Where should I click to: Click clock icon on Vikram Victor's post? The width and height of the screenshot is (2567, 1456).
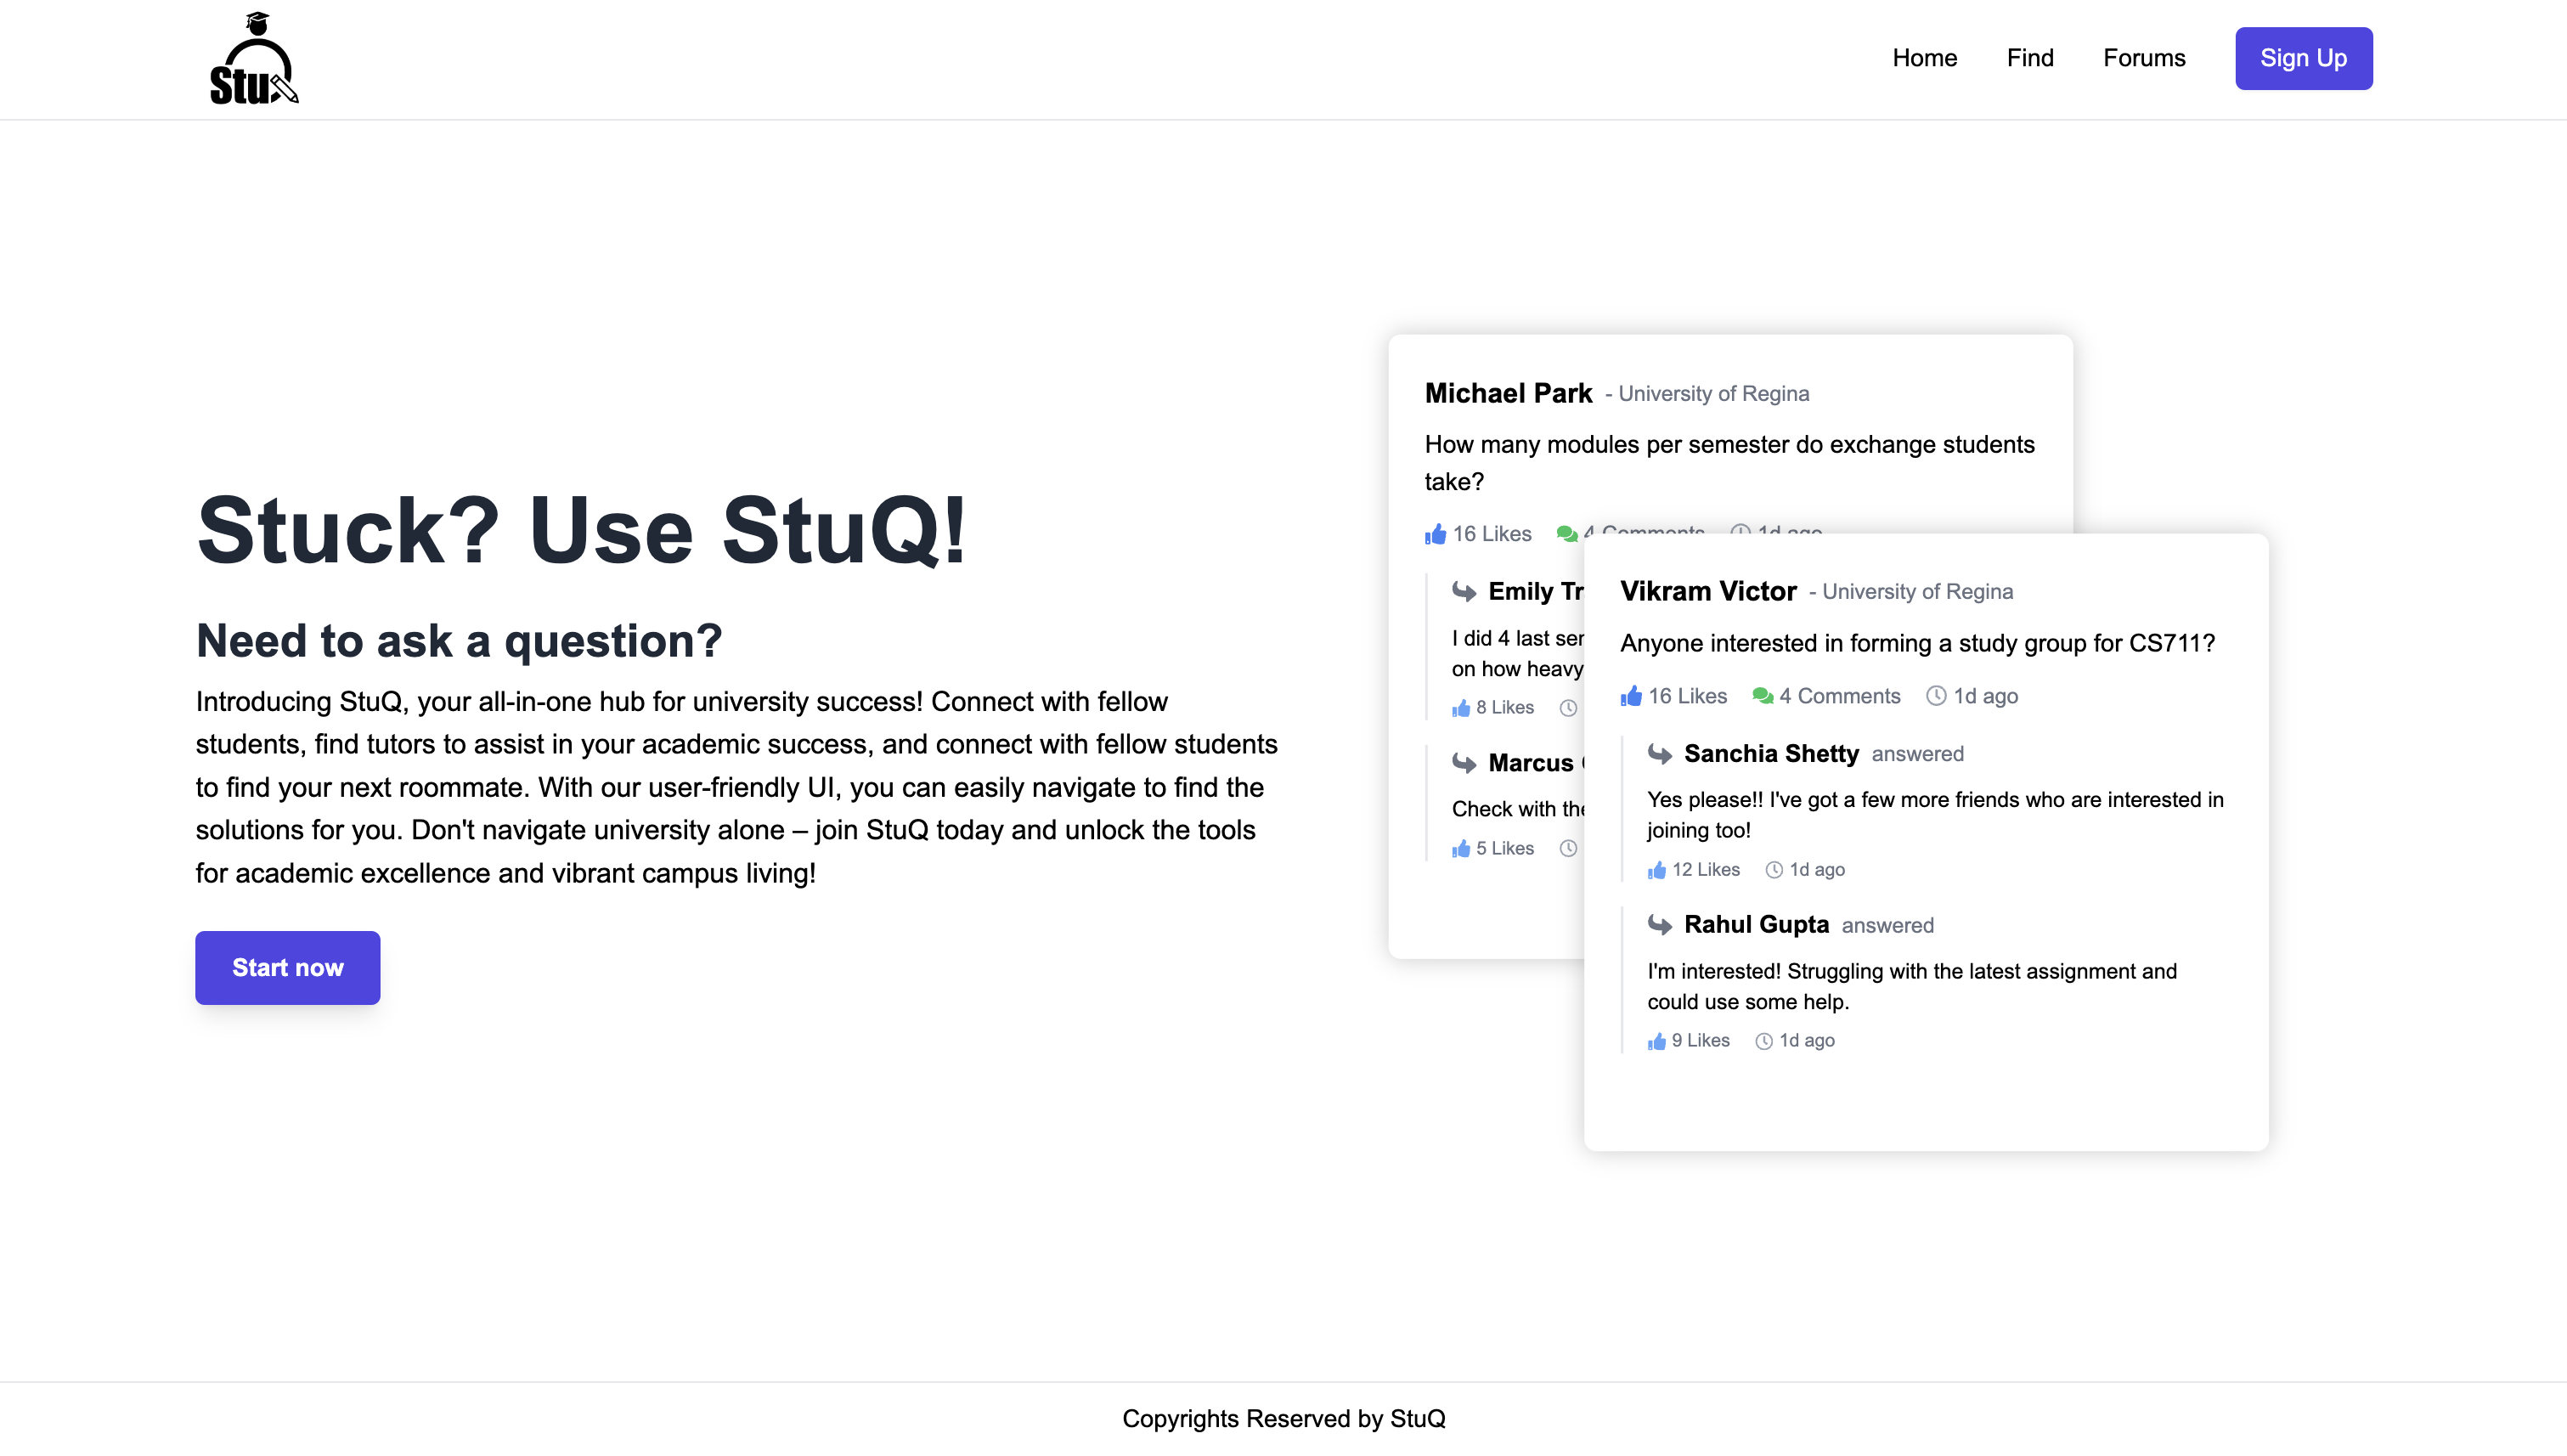pyautogui.click(x=1936, y=696)
